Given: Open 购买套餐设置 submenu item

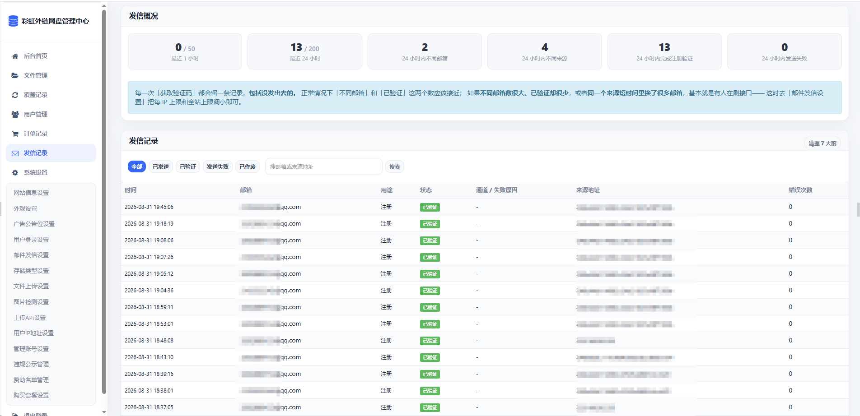Looking at the screenshot, I should (31, 395).
